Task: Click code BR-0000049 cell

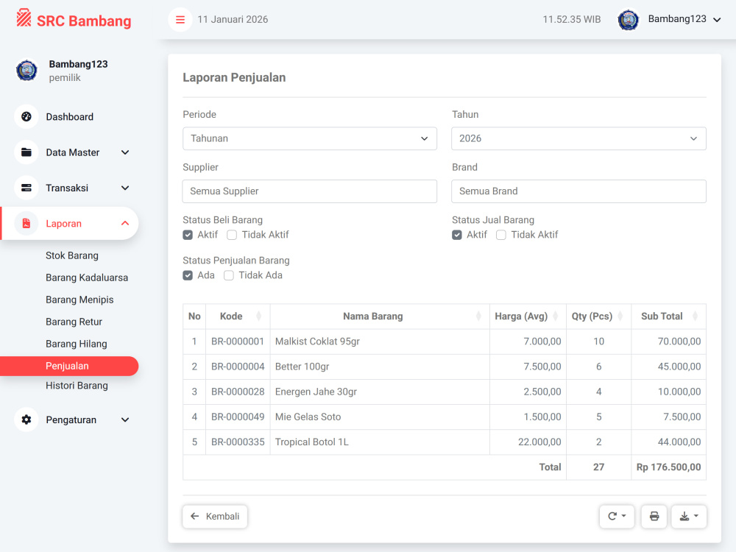Action: tap(238, 417)
